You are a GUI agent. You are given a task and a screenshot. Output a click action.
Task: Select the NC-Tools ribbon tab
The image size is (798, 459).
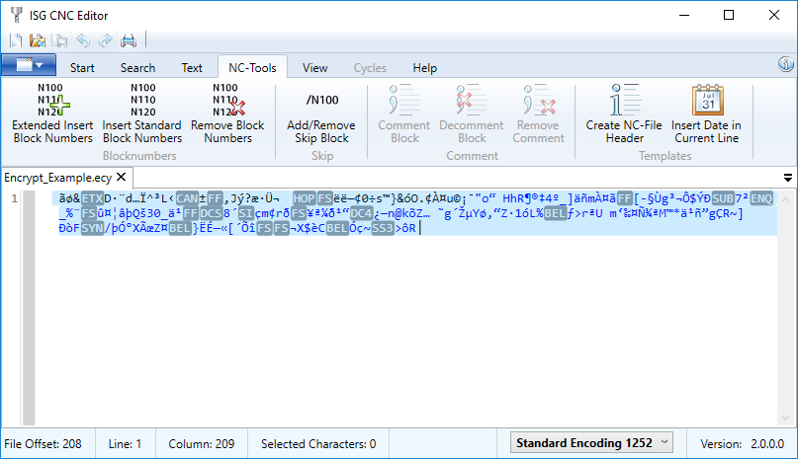click(252, 67)
